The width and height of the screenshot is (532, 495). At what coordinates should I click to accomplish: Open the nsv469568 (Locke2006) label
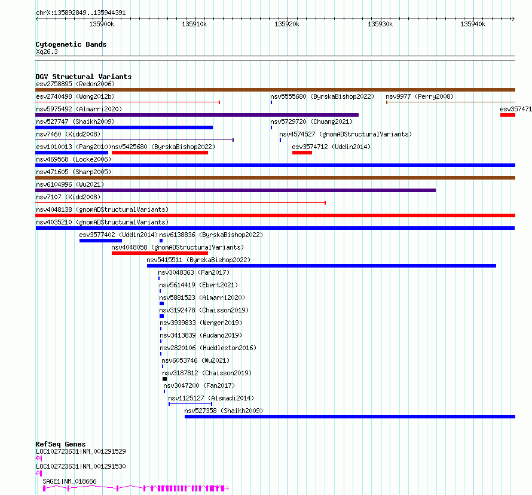(x=74, y=159)
